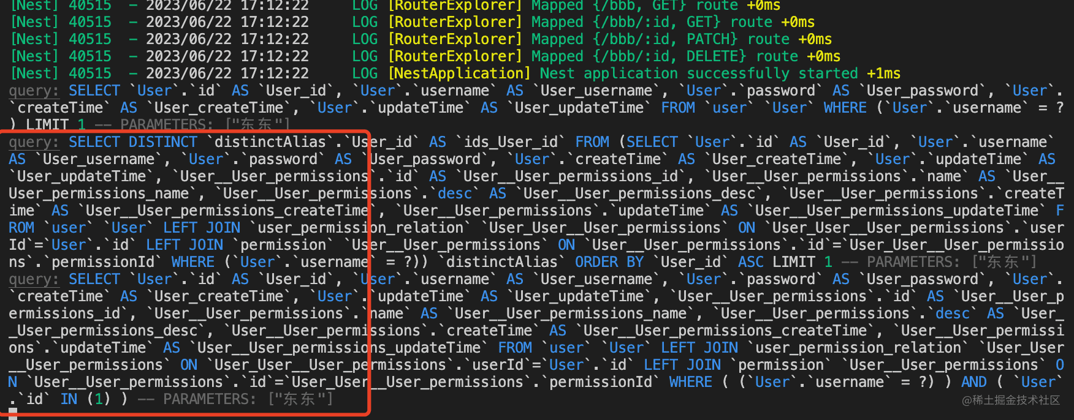The image size is (1074, 420).
Task: Select the [NestApplication] tag in the log
Action: 459,73
